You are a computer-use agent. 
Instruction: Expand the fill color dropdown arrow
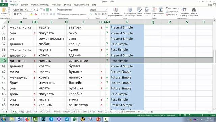(33, 14)
